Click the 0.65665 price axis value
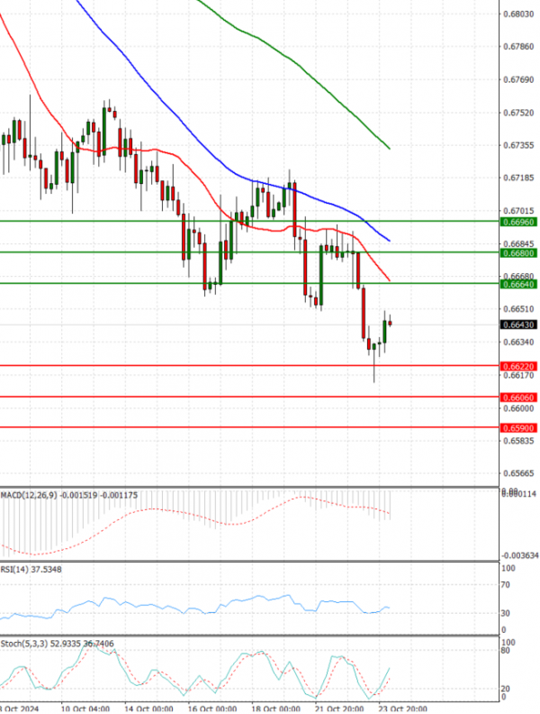This screenshot has width=540, height=714. [519, 473]
